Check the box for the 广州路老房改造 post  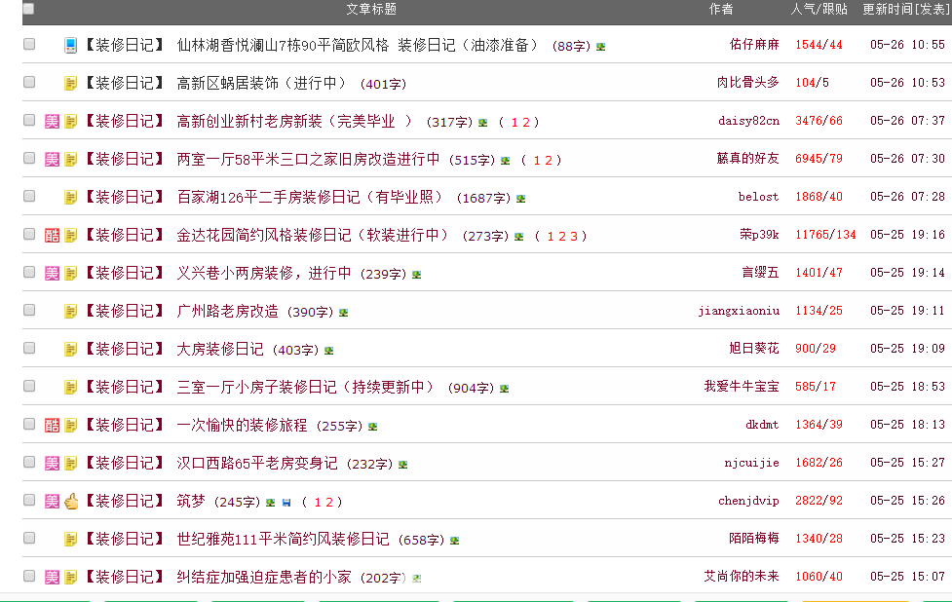(29, 311)
